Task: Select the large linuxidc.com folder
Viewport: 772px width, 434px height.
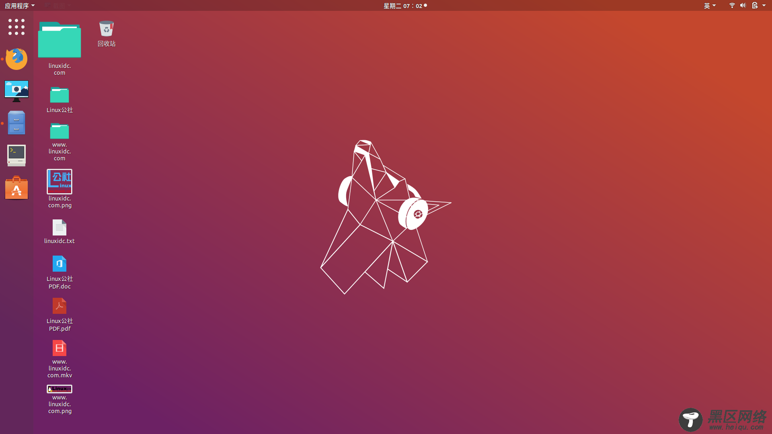Action: click(x=60, y=39)
